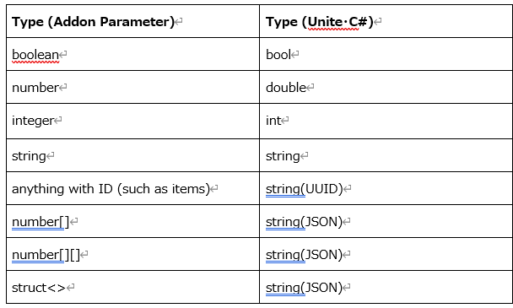Click the 'string(JSON)' cell next to struct<>
513x308 pixels.
coord(386,287)
